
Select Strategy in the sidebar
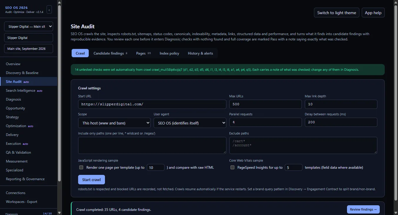(29, 117)
